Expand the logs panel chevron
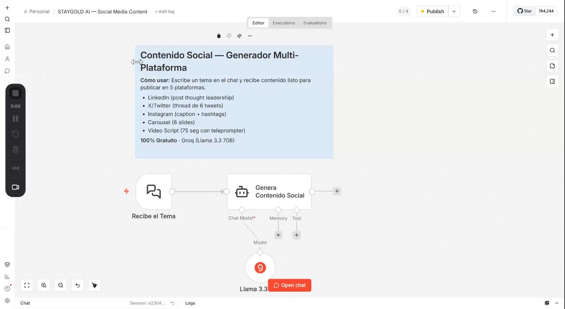 point(557,303)
